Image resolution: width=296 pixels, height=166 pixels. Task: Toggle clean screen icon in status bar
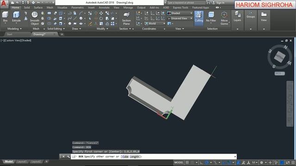(x=288, y=162)
